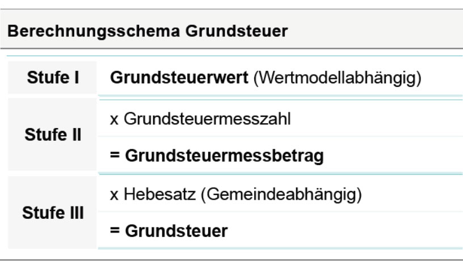Click the '(Wertmodellabhängig)' note
463x262 pixels.
[337, 78]
